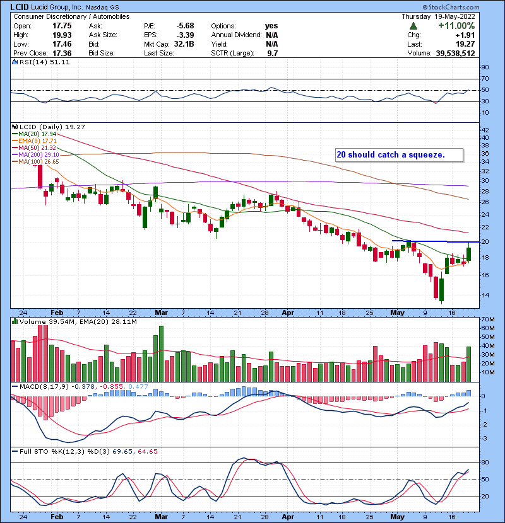This screenshot has height=523, width=505.
Task: Click the 14 label on price axis
Action: click(x=485, y=295)
